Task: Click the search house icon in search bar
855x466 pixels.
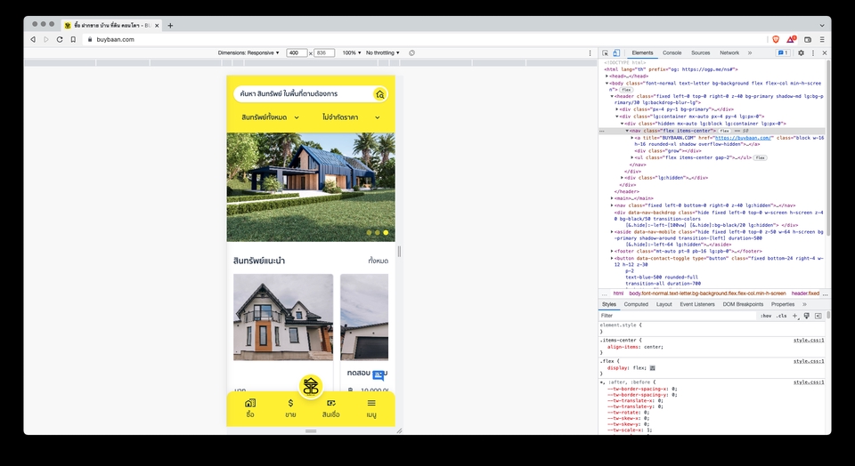Action: tap(380, 94)
